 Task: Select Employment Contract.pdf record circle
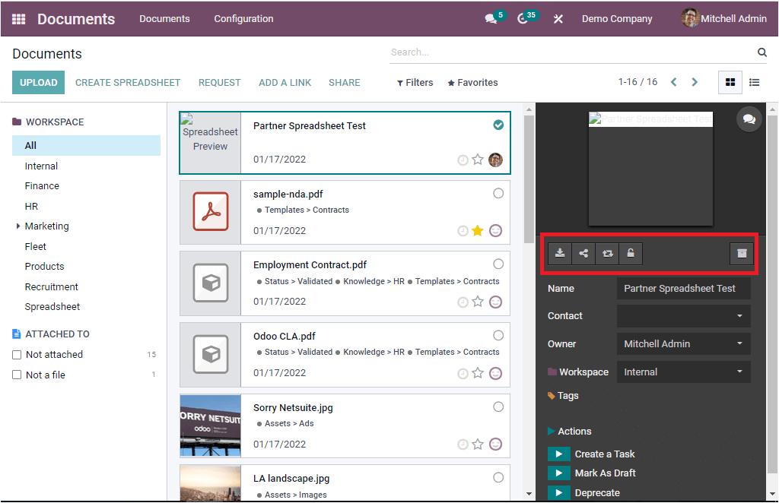[x=498, y=264]
